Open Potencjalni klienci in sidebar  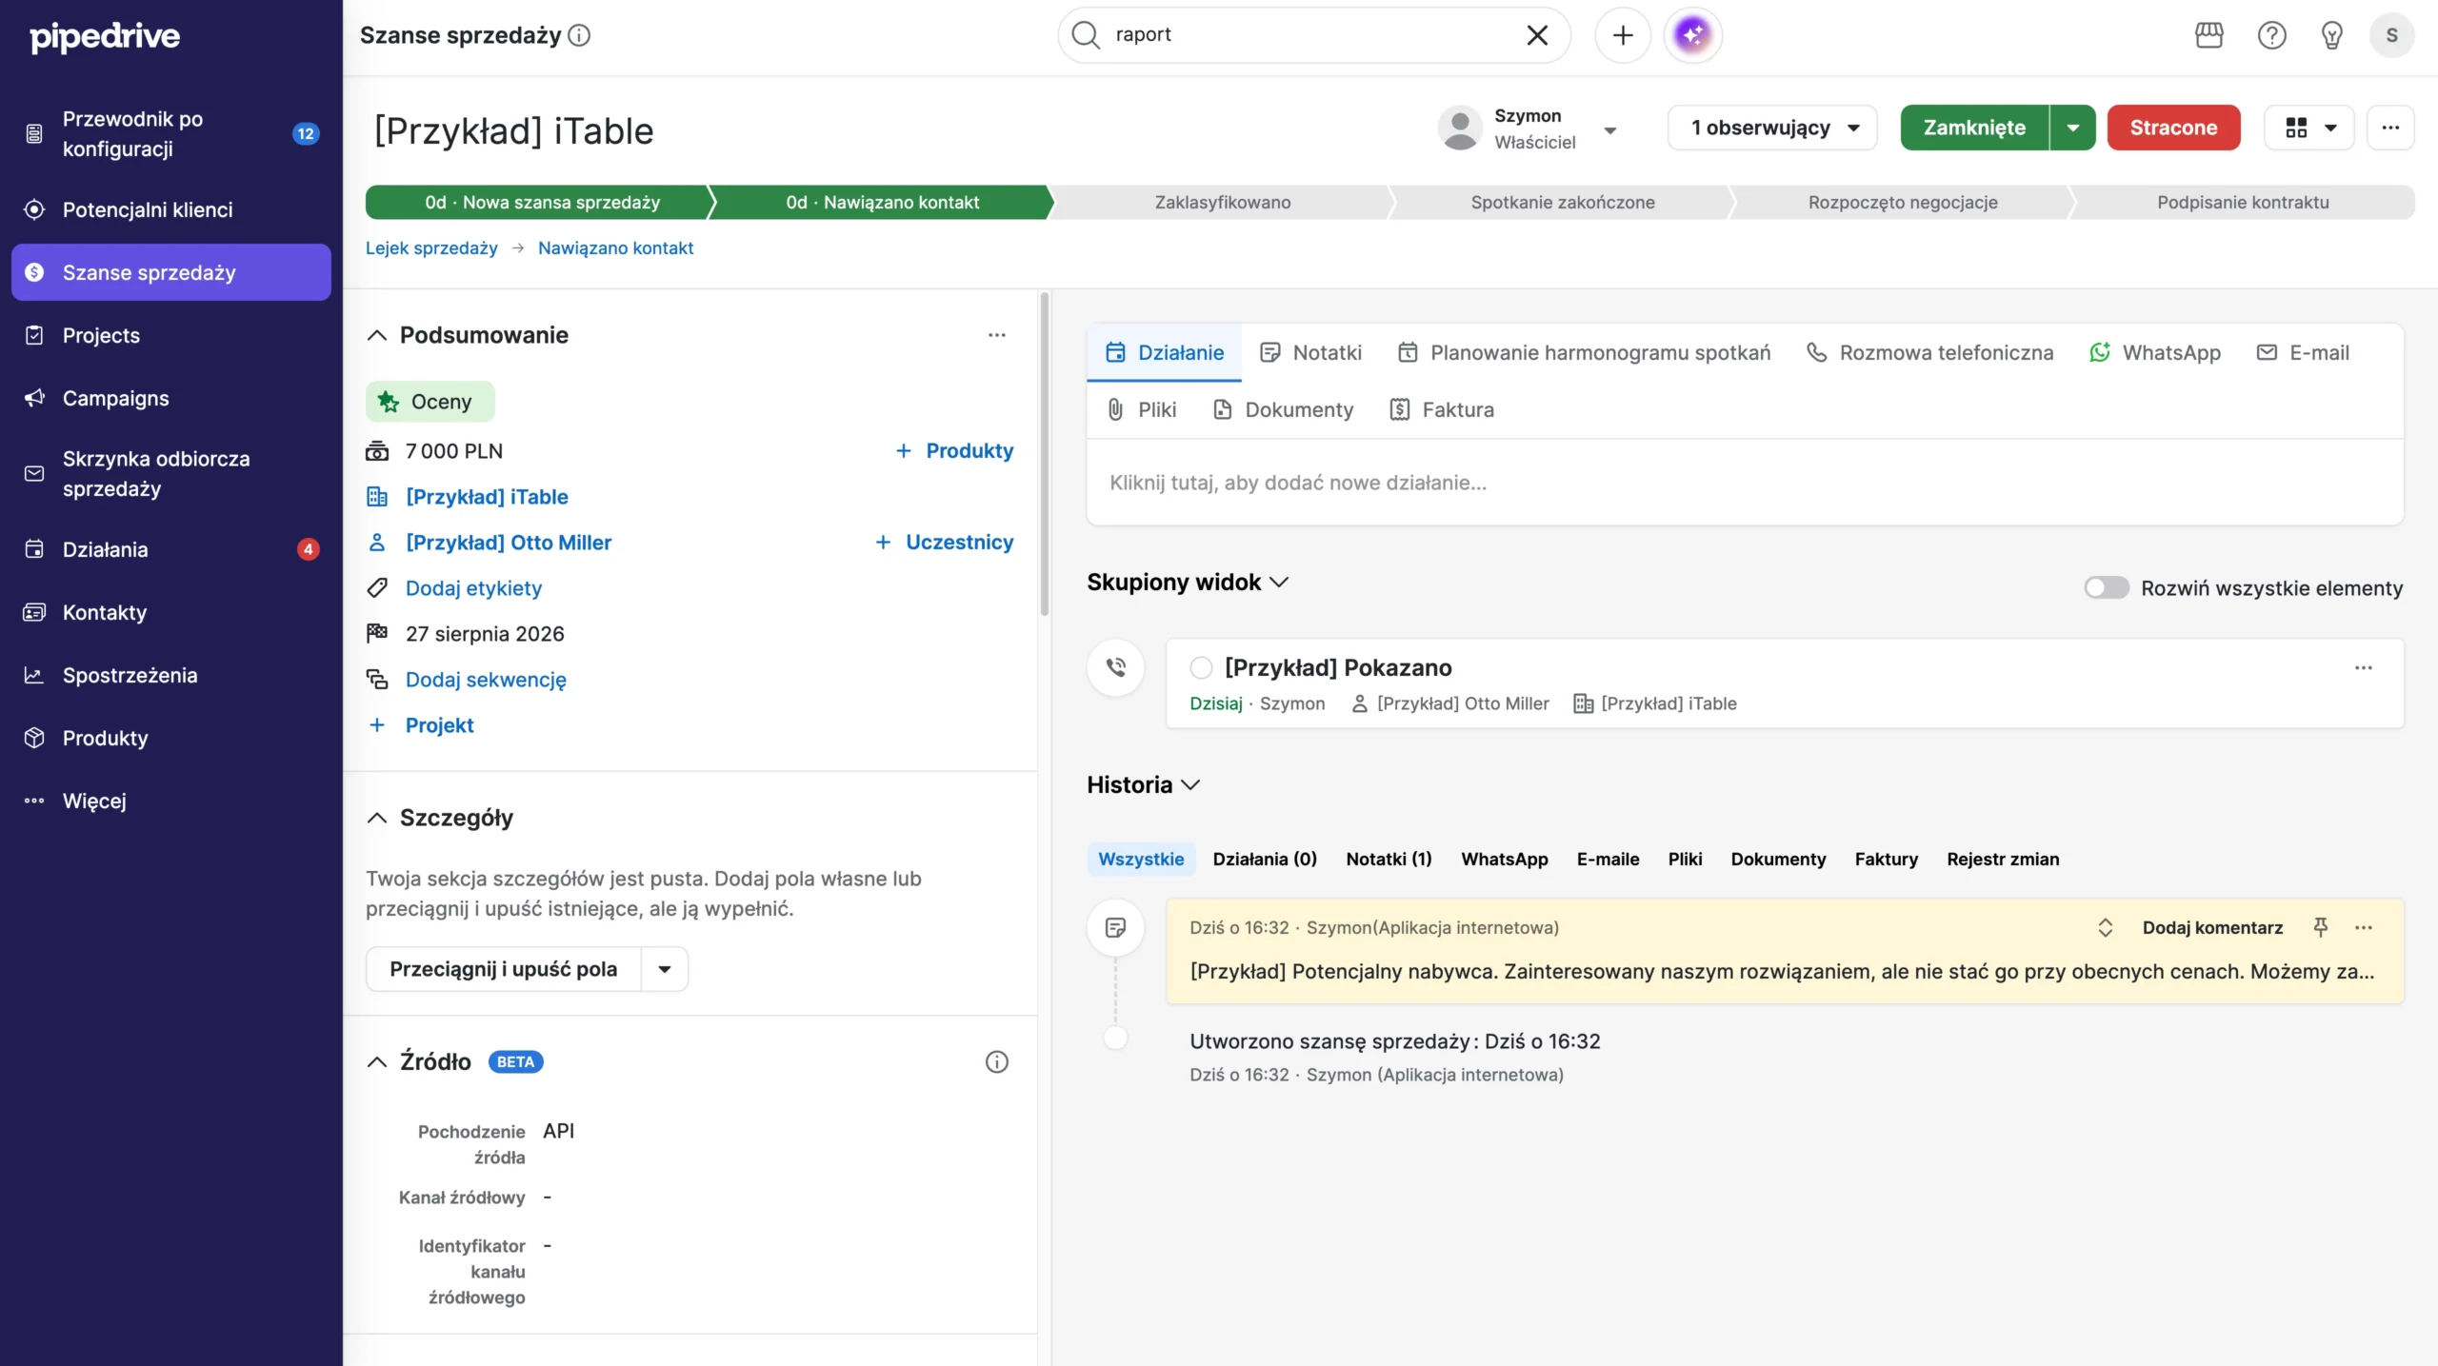(x=171, y=209)
